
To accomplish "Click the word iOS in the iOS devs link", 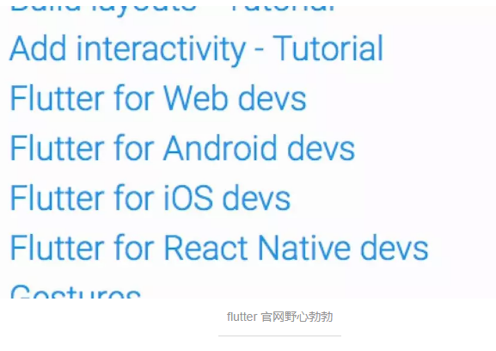I will 188,198.
